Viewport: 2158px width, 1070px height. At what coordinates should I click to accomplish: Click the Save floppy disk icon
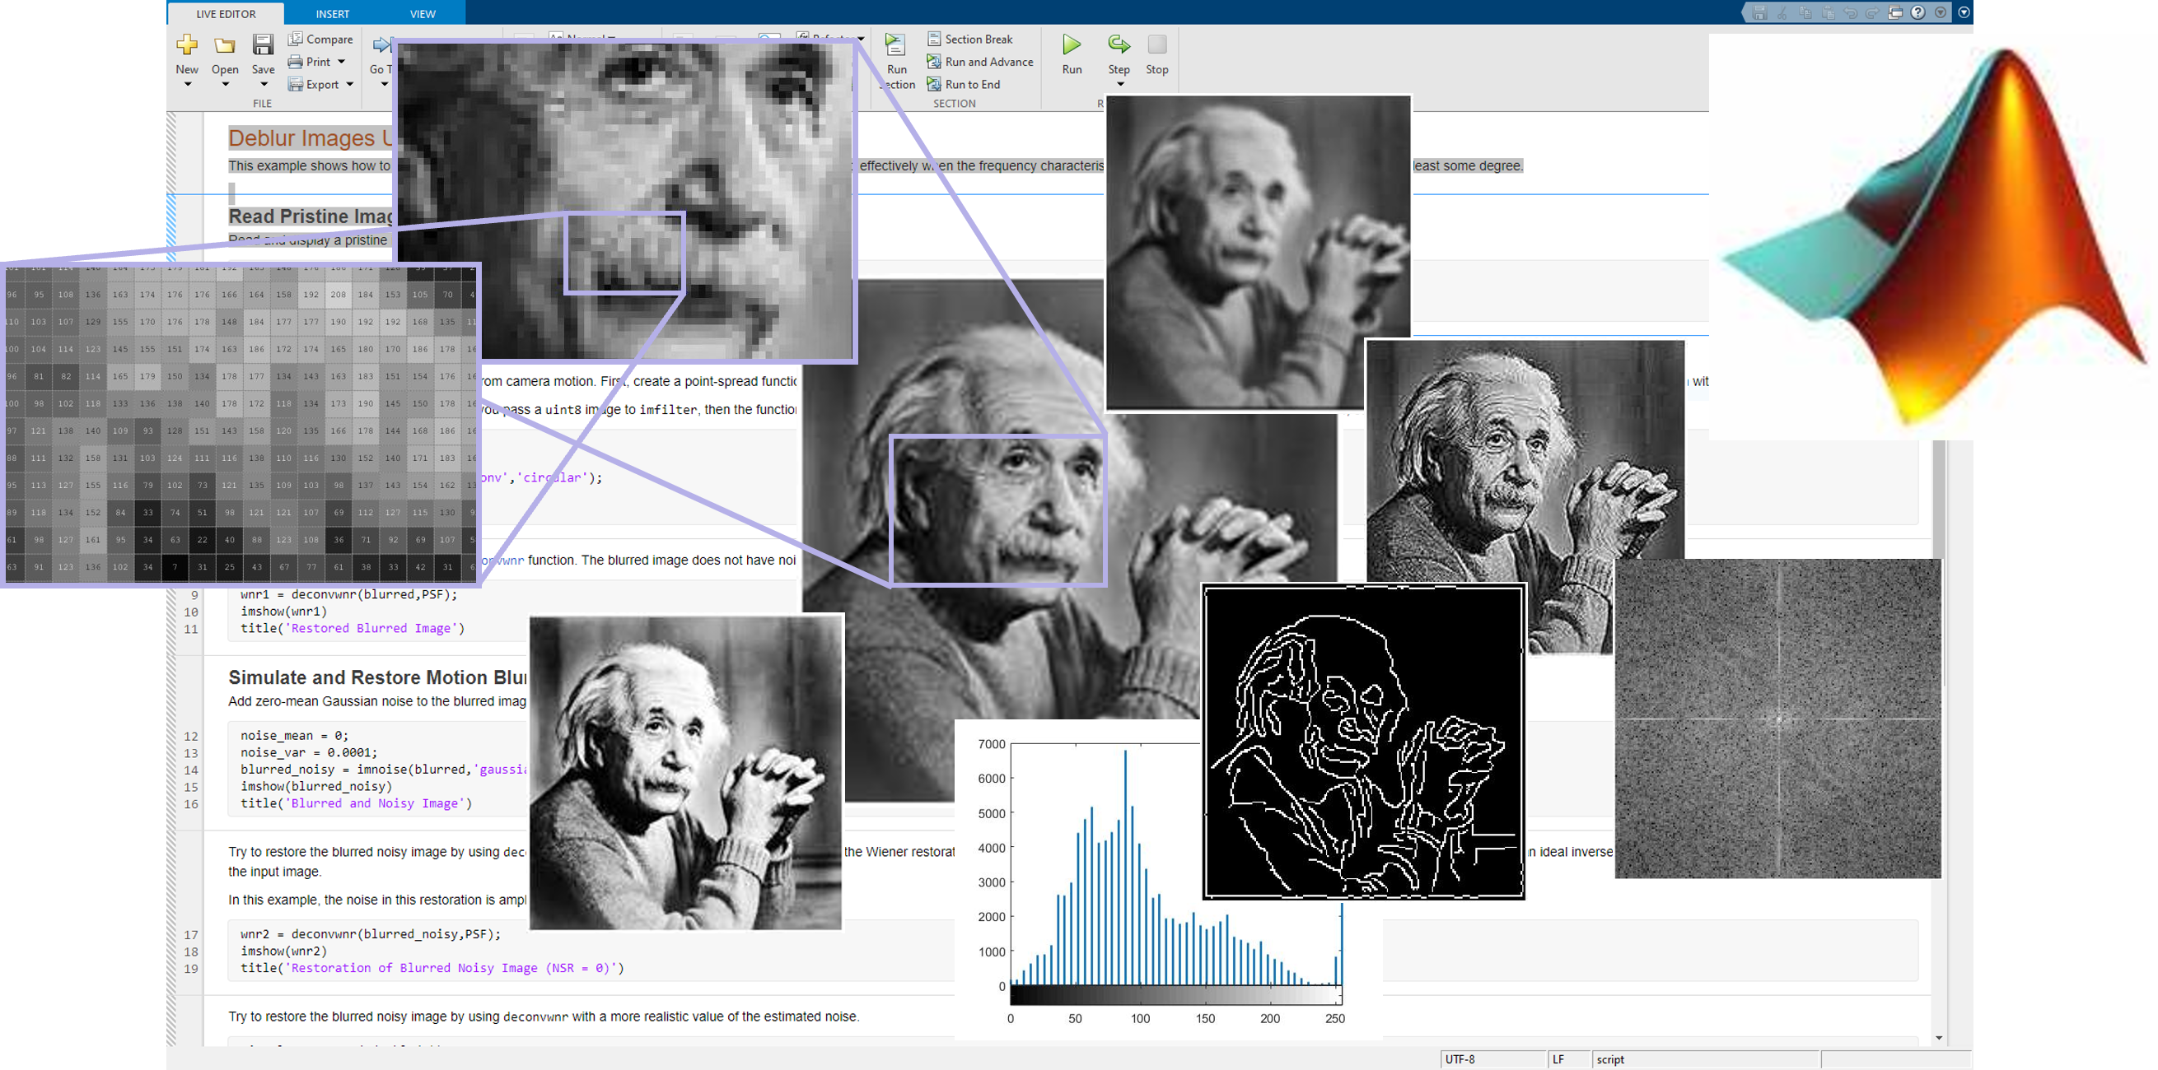click(x=263, y=45)
